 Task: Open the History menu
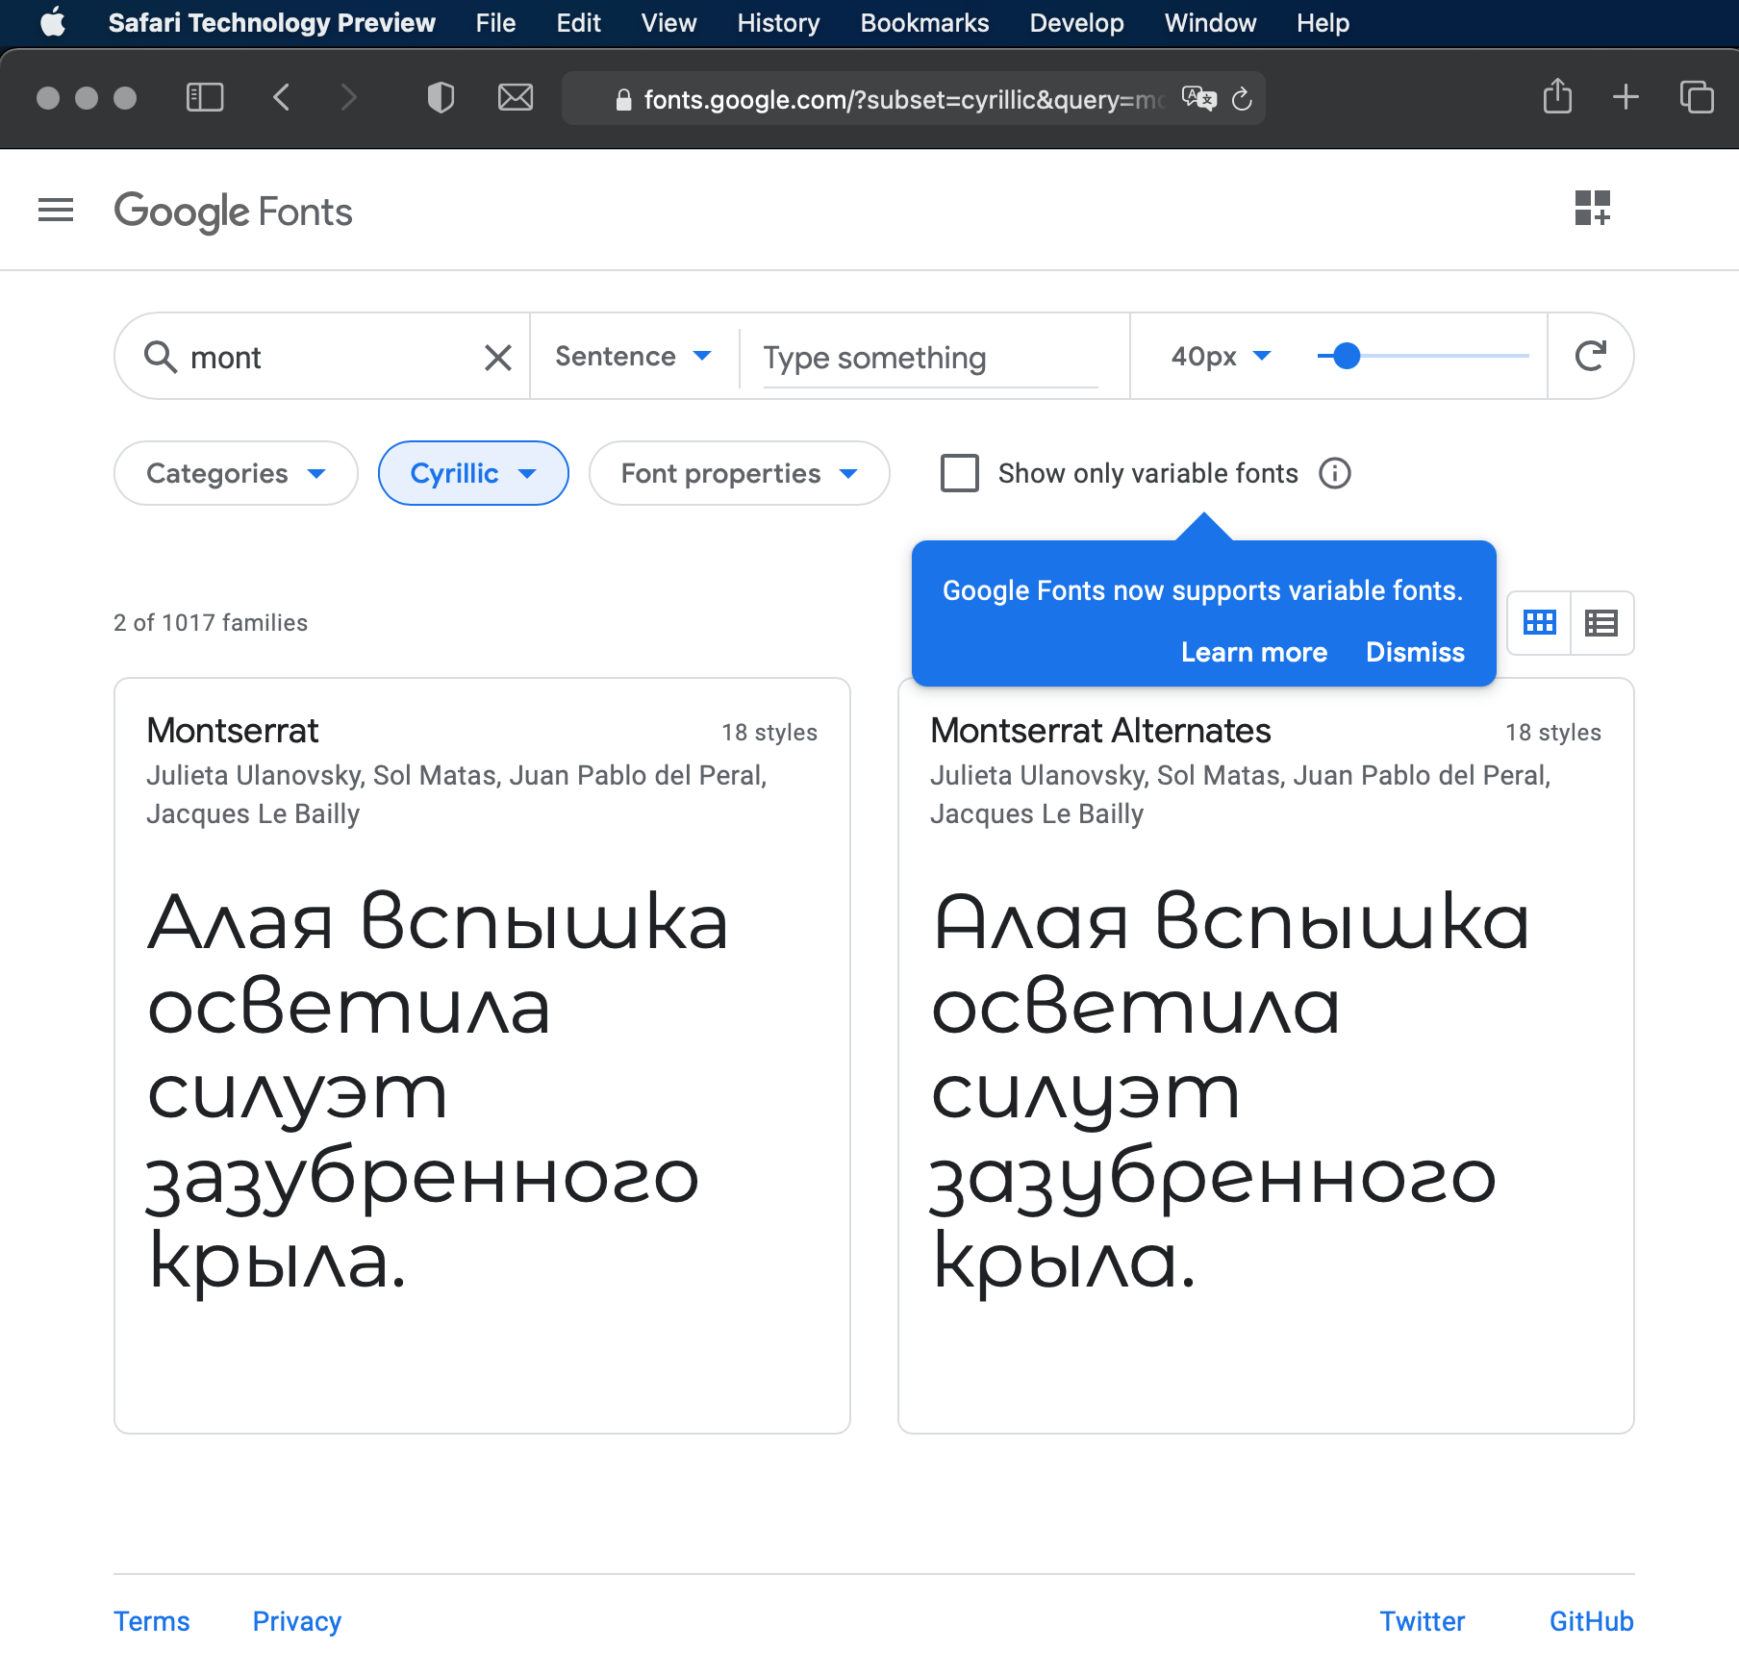[x=778, y=22]
